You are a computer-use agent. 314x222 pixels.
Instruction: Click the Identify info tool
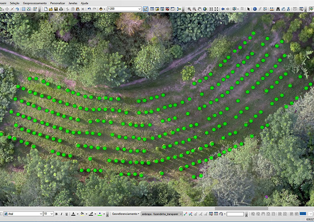(255, 9)
